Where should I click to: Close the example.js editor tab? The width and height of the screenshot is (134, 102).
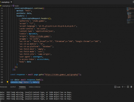[x=11, y=2]
